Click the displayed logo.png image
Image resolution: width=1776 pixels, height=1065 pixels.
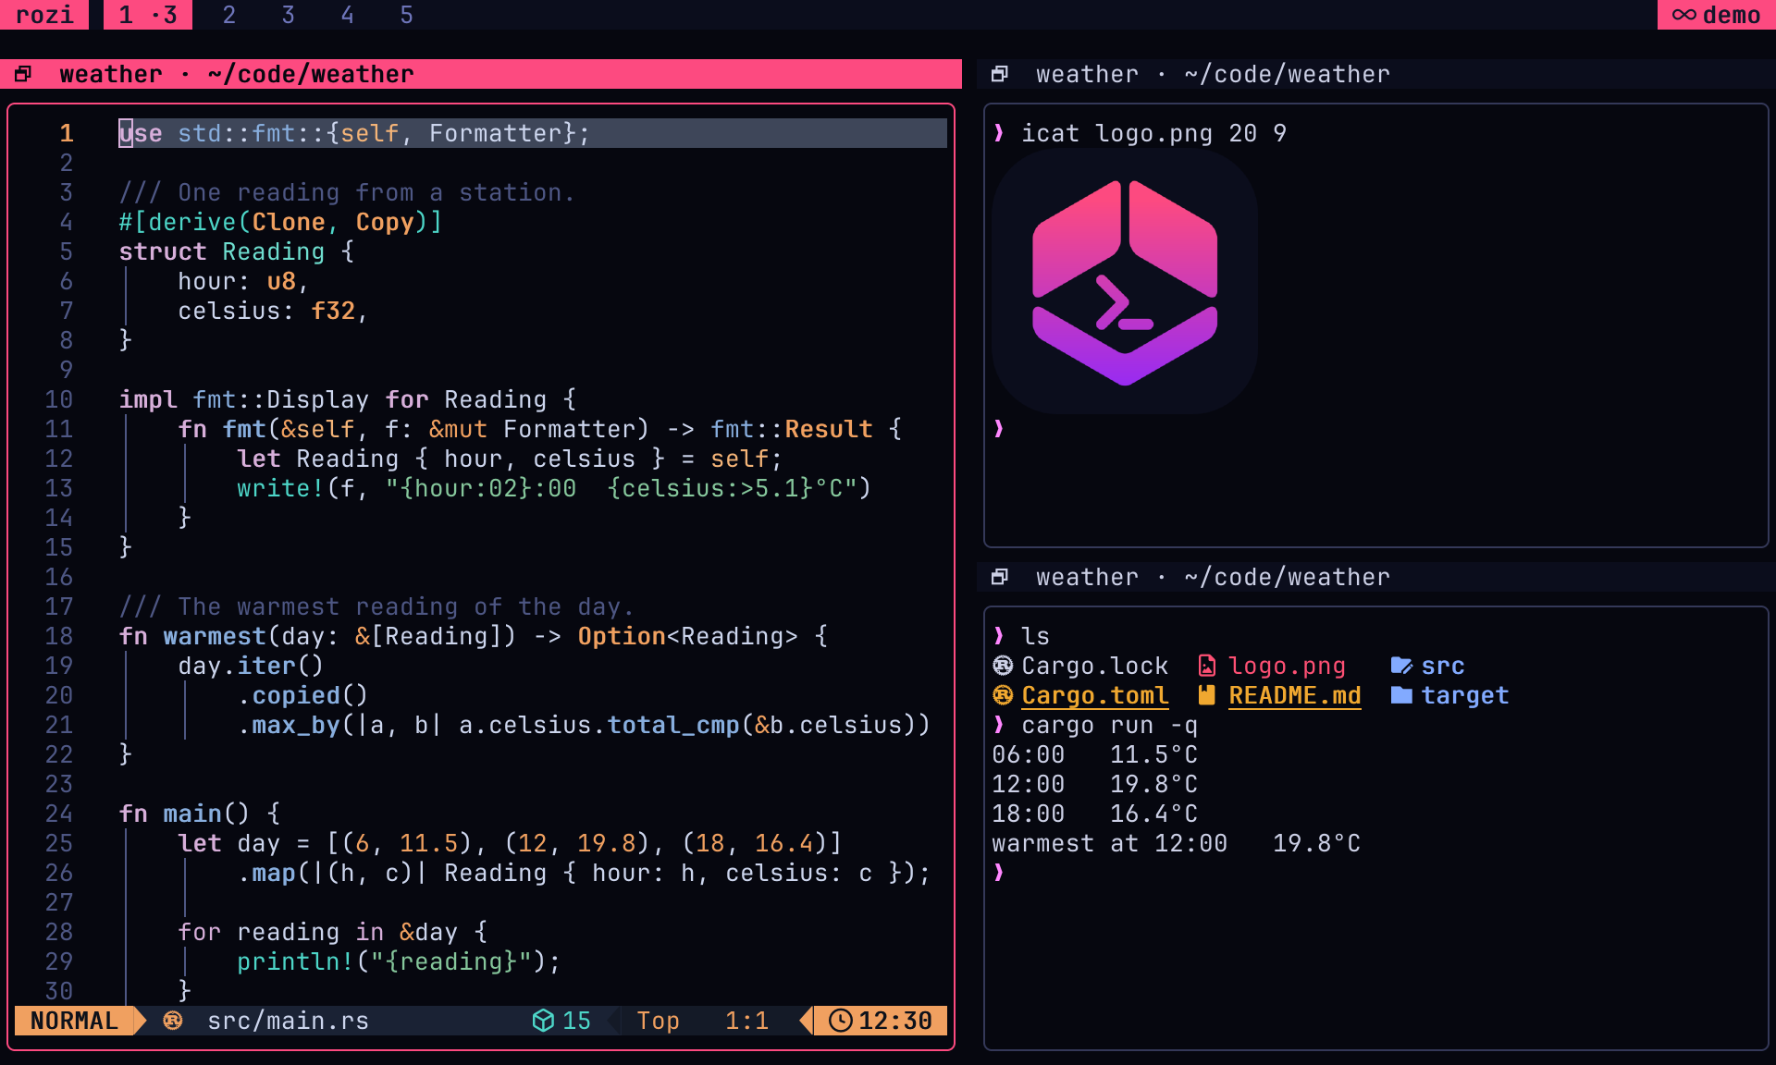point(1125,281)
